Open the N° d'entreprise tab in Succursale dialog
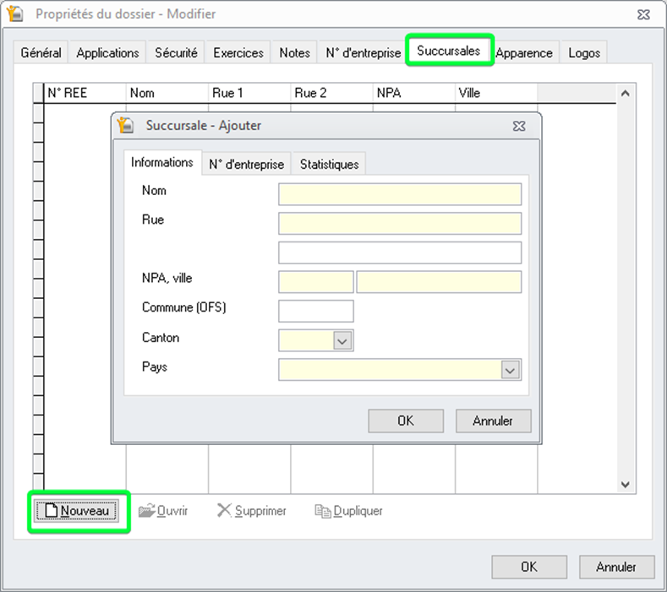The width and height of the screenshot is (667, 592). pos(247,165)
